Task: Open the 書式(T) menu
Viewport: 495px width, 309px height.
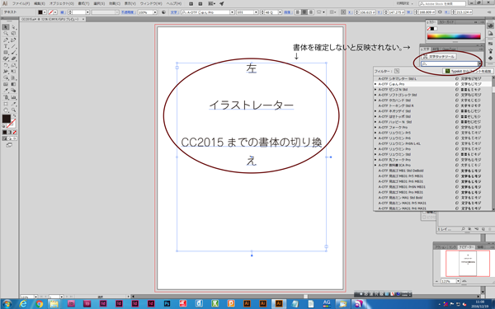Action: (83, 4)
